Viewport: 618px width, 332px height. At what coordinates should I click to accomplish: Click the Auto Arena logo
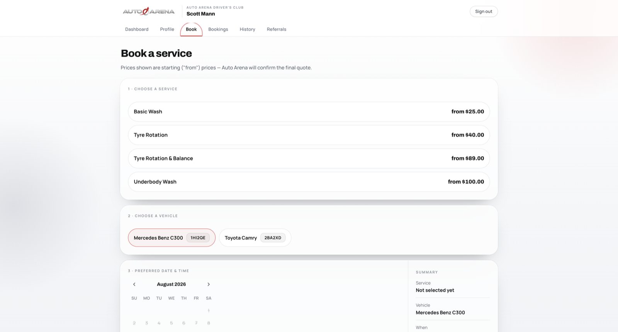click(x=149, y=12)
